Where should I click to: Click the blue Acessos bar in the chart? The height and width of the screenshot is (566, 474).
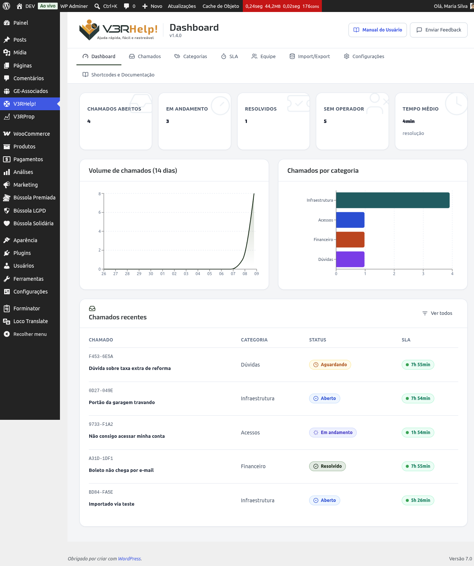350,220
